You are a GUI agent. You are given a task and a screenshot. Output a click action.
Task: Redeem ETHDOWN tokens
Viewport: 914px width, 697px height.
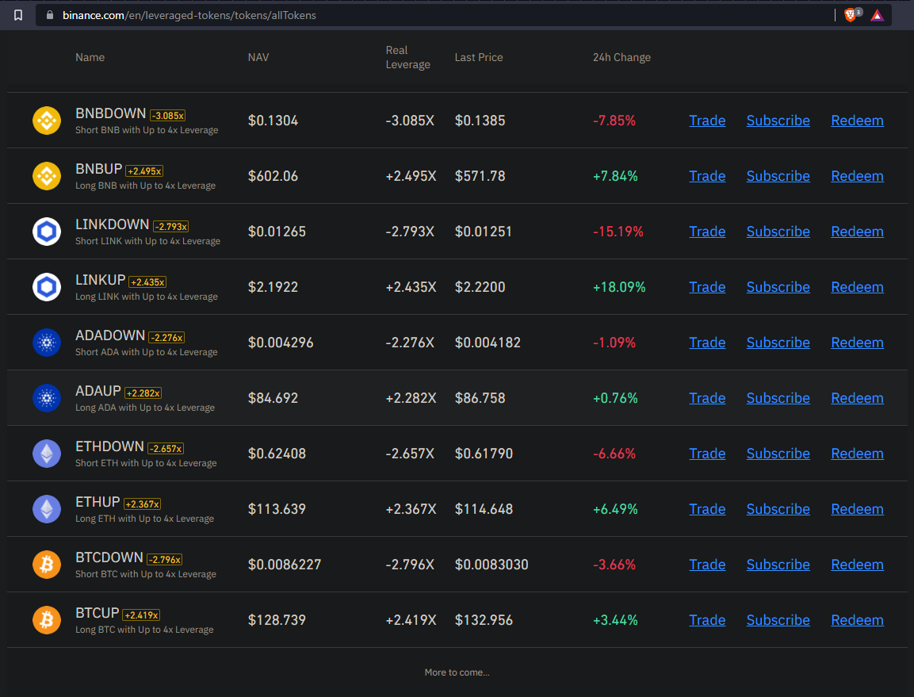point(857,454)
